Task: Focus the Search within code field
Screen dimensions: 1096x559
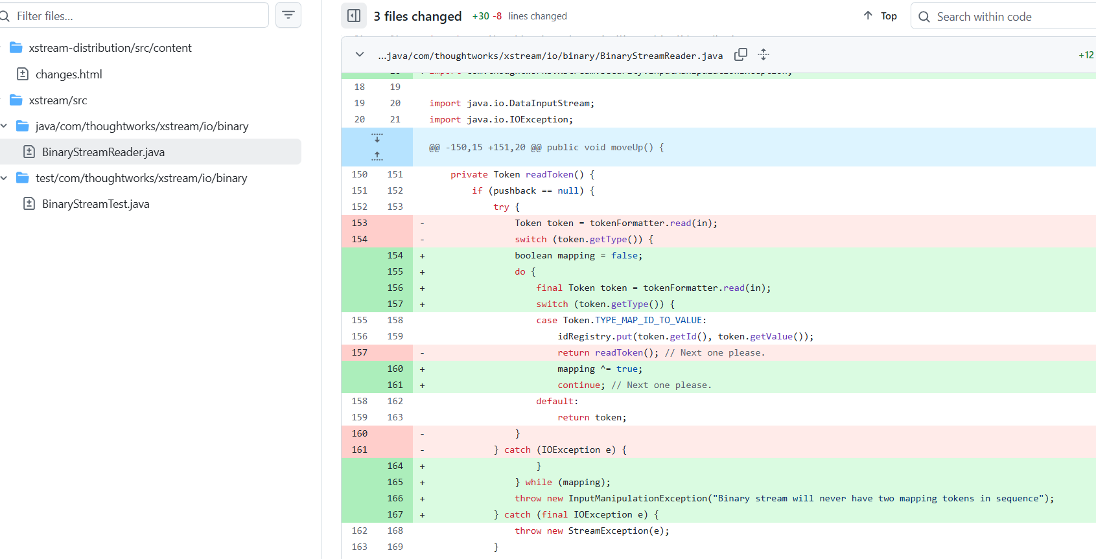Action: pos(1005,16)
